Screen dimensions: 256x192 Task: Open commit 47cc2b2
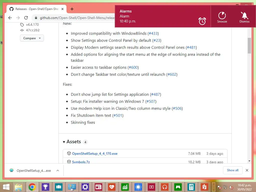[33, 30]
